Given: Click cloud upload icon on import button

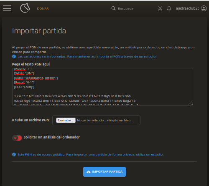Looking at the screenshot, I should tap(89, 172).
